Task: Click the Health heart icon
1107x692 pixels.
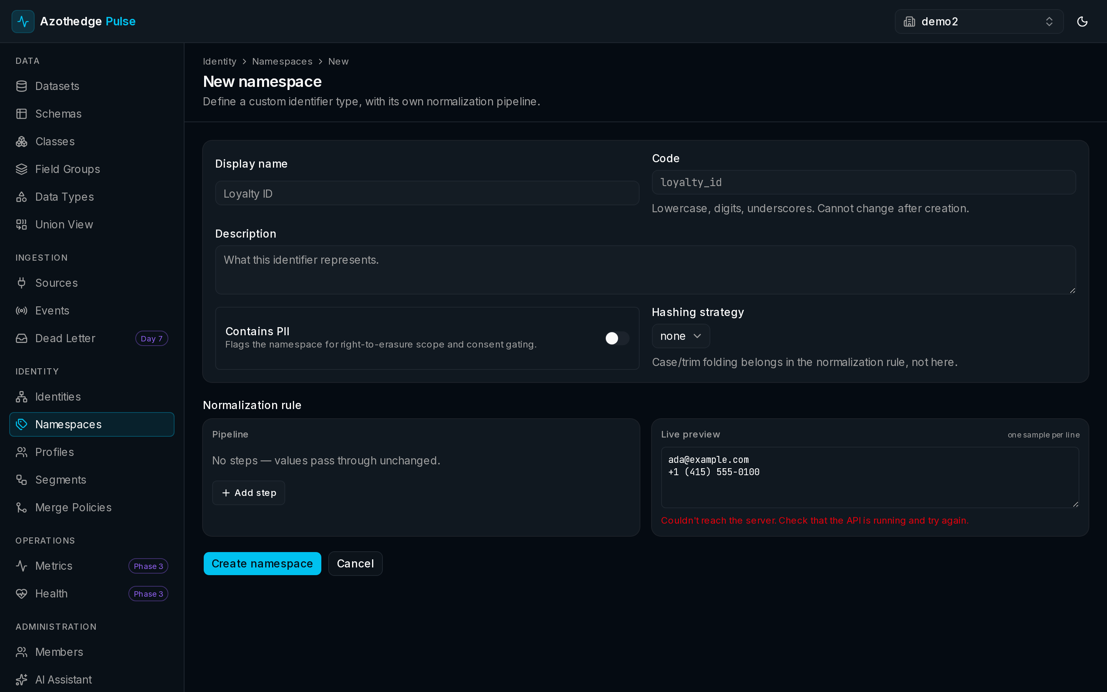Action: tap(22, 594)
